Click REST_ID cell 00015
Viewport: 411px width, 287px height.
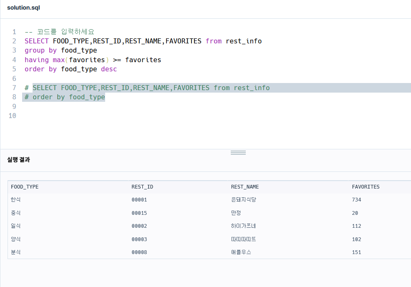(139, 213)
